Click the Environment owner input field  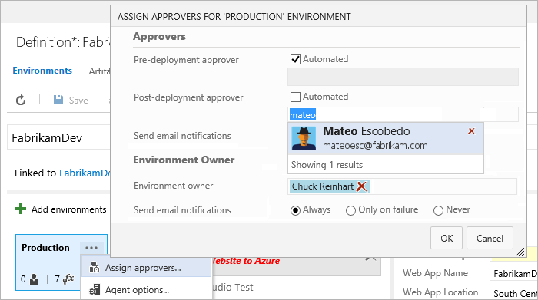[402, 186]
